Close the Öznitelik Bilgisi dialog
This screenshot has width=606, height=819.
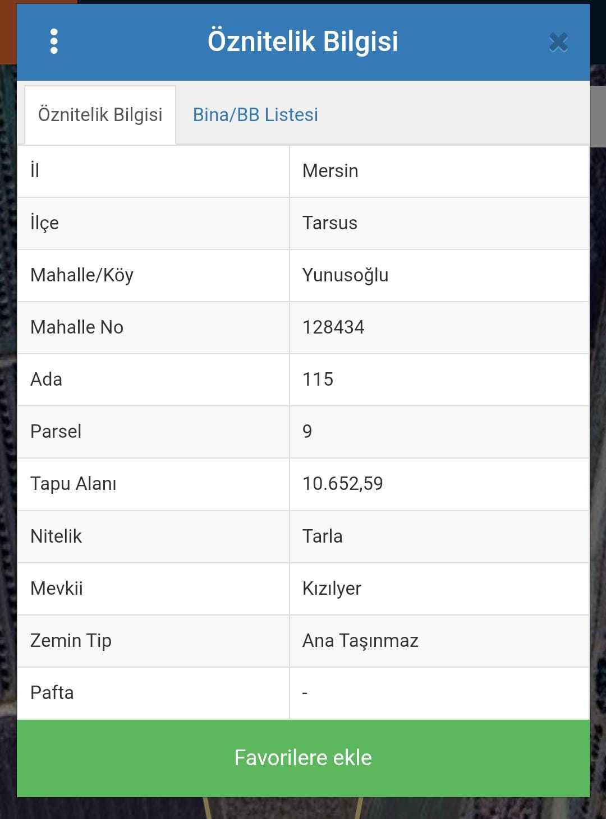coord(558,43)
